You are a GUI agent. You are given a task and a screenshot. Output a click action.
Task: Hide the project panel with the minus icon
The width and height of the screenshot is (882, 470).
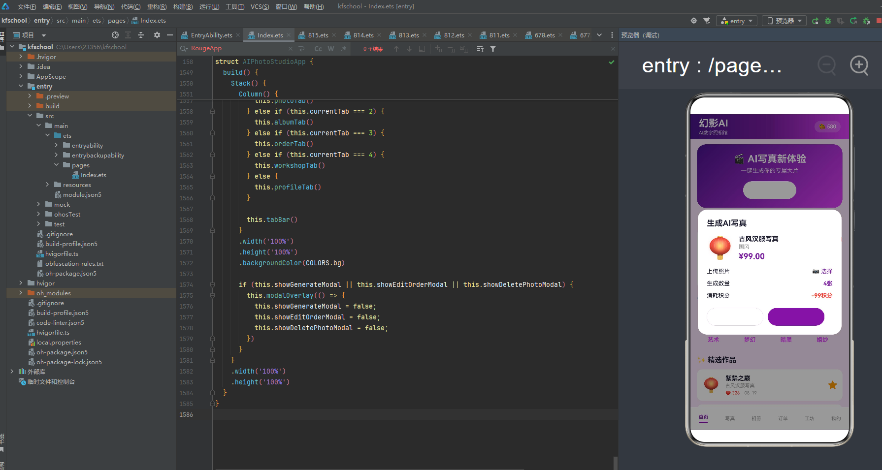[170, 35]
